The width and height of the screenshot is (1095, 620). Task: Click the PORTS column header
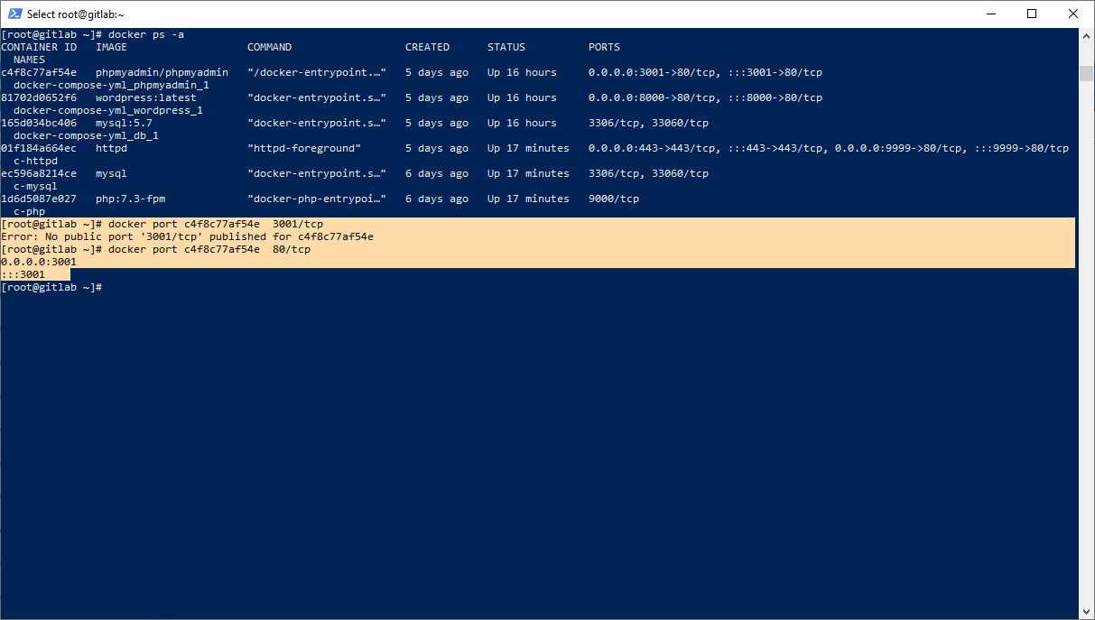(604, 47)
